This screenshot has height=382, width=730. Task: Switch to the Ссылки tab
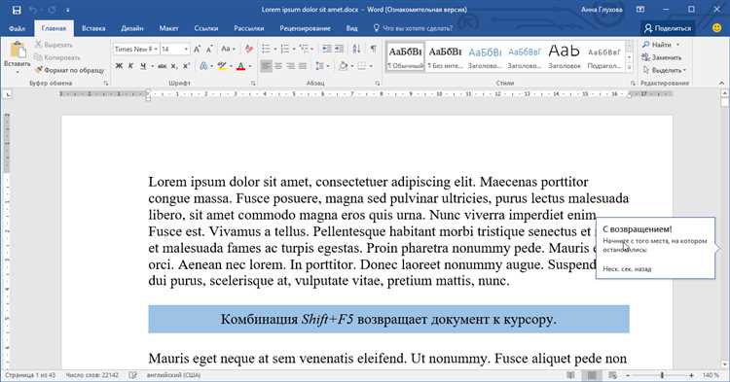205,28
